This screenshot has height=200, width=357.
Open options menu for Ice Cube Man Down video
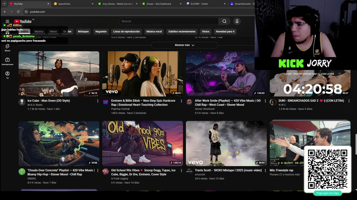pos(98,101)
